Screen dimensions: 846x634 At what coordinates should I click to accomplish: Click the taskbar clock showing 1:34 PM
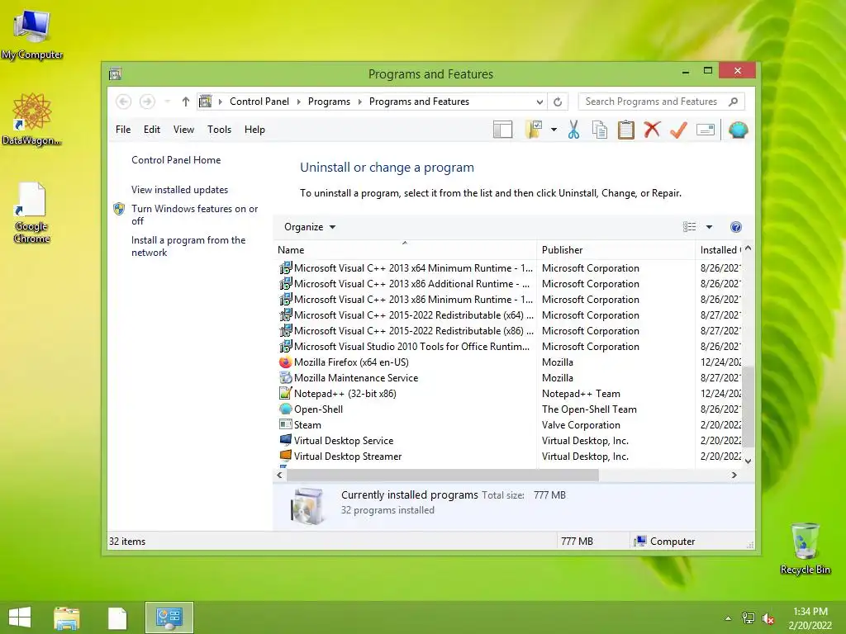click(810, 618)
